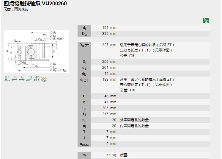This screenshot has width=222, height=159.
Task: Click the m parameter header cell
Action: tap(84, 155)
